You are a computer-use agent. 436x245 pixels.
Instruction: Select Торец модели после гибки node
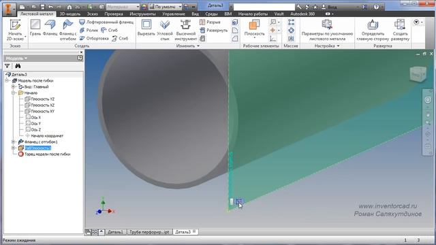(x=44, y=154)
